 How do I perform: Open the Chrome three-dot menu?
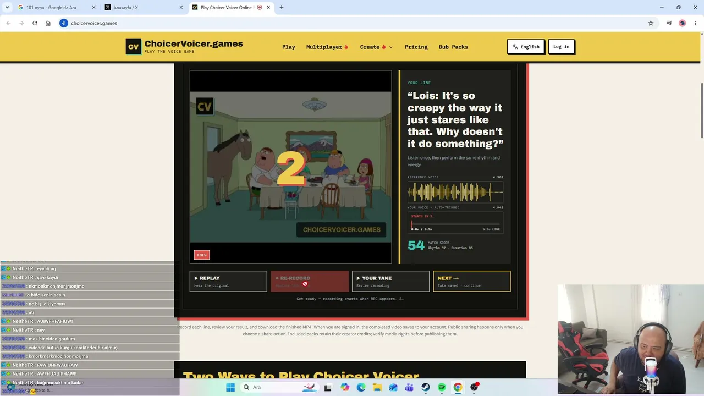(696, 23)
